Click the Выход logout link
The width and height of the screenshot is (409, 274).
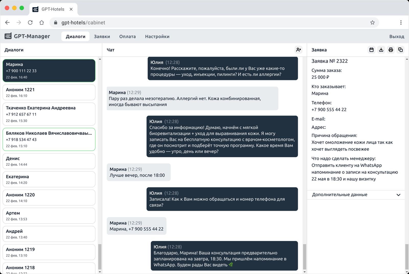[396, 37]
